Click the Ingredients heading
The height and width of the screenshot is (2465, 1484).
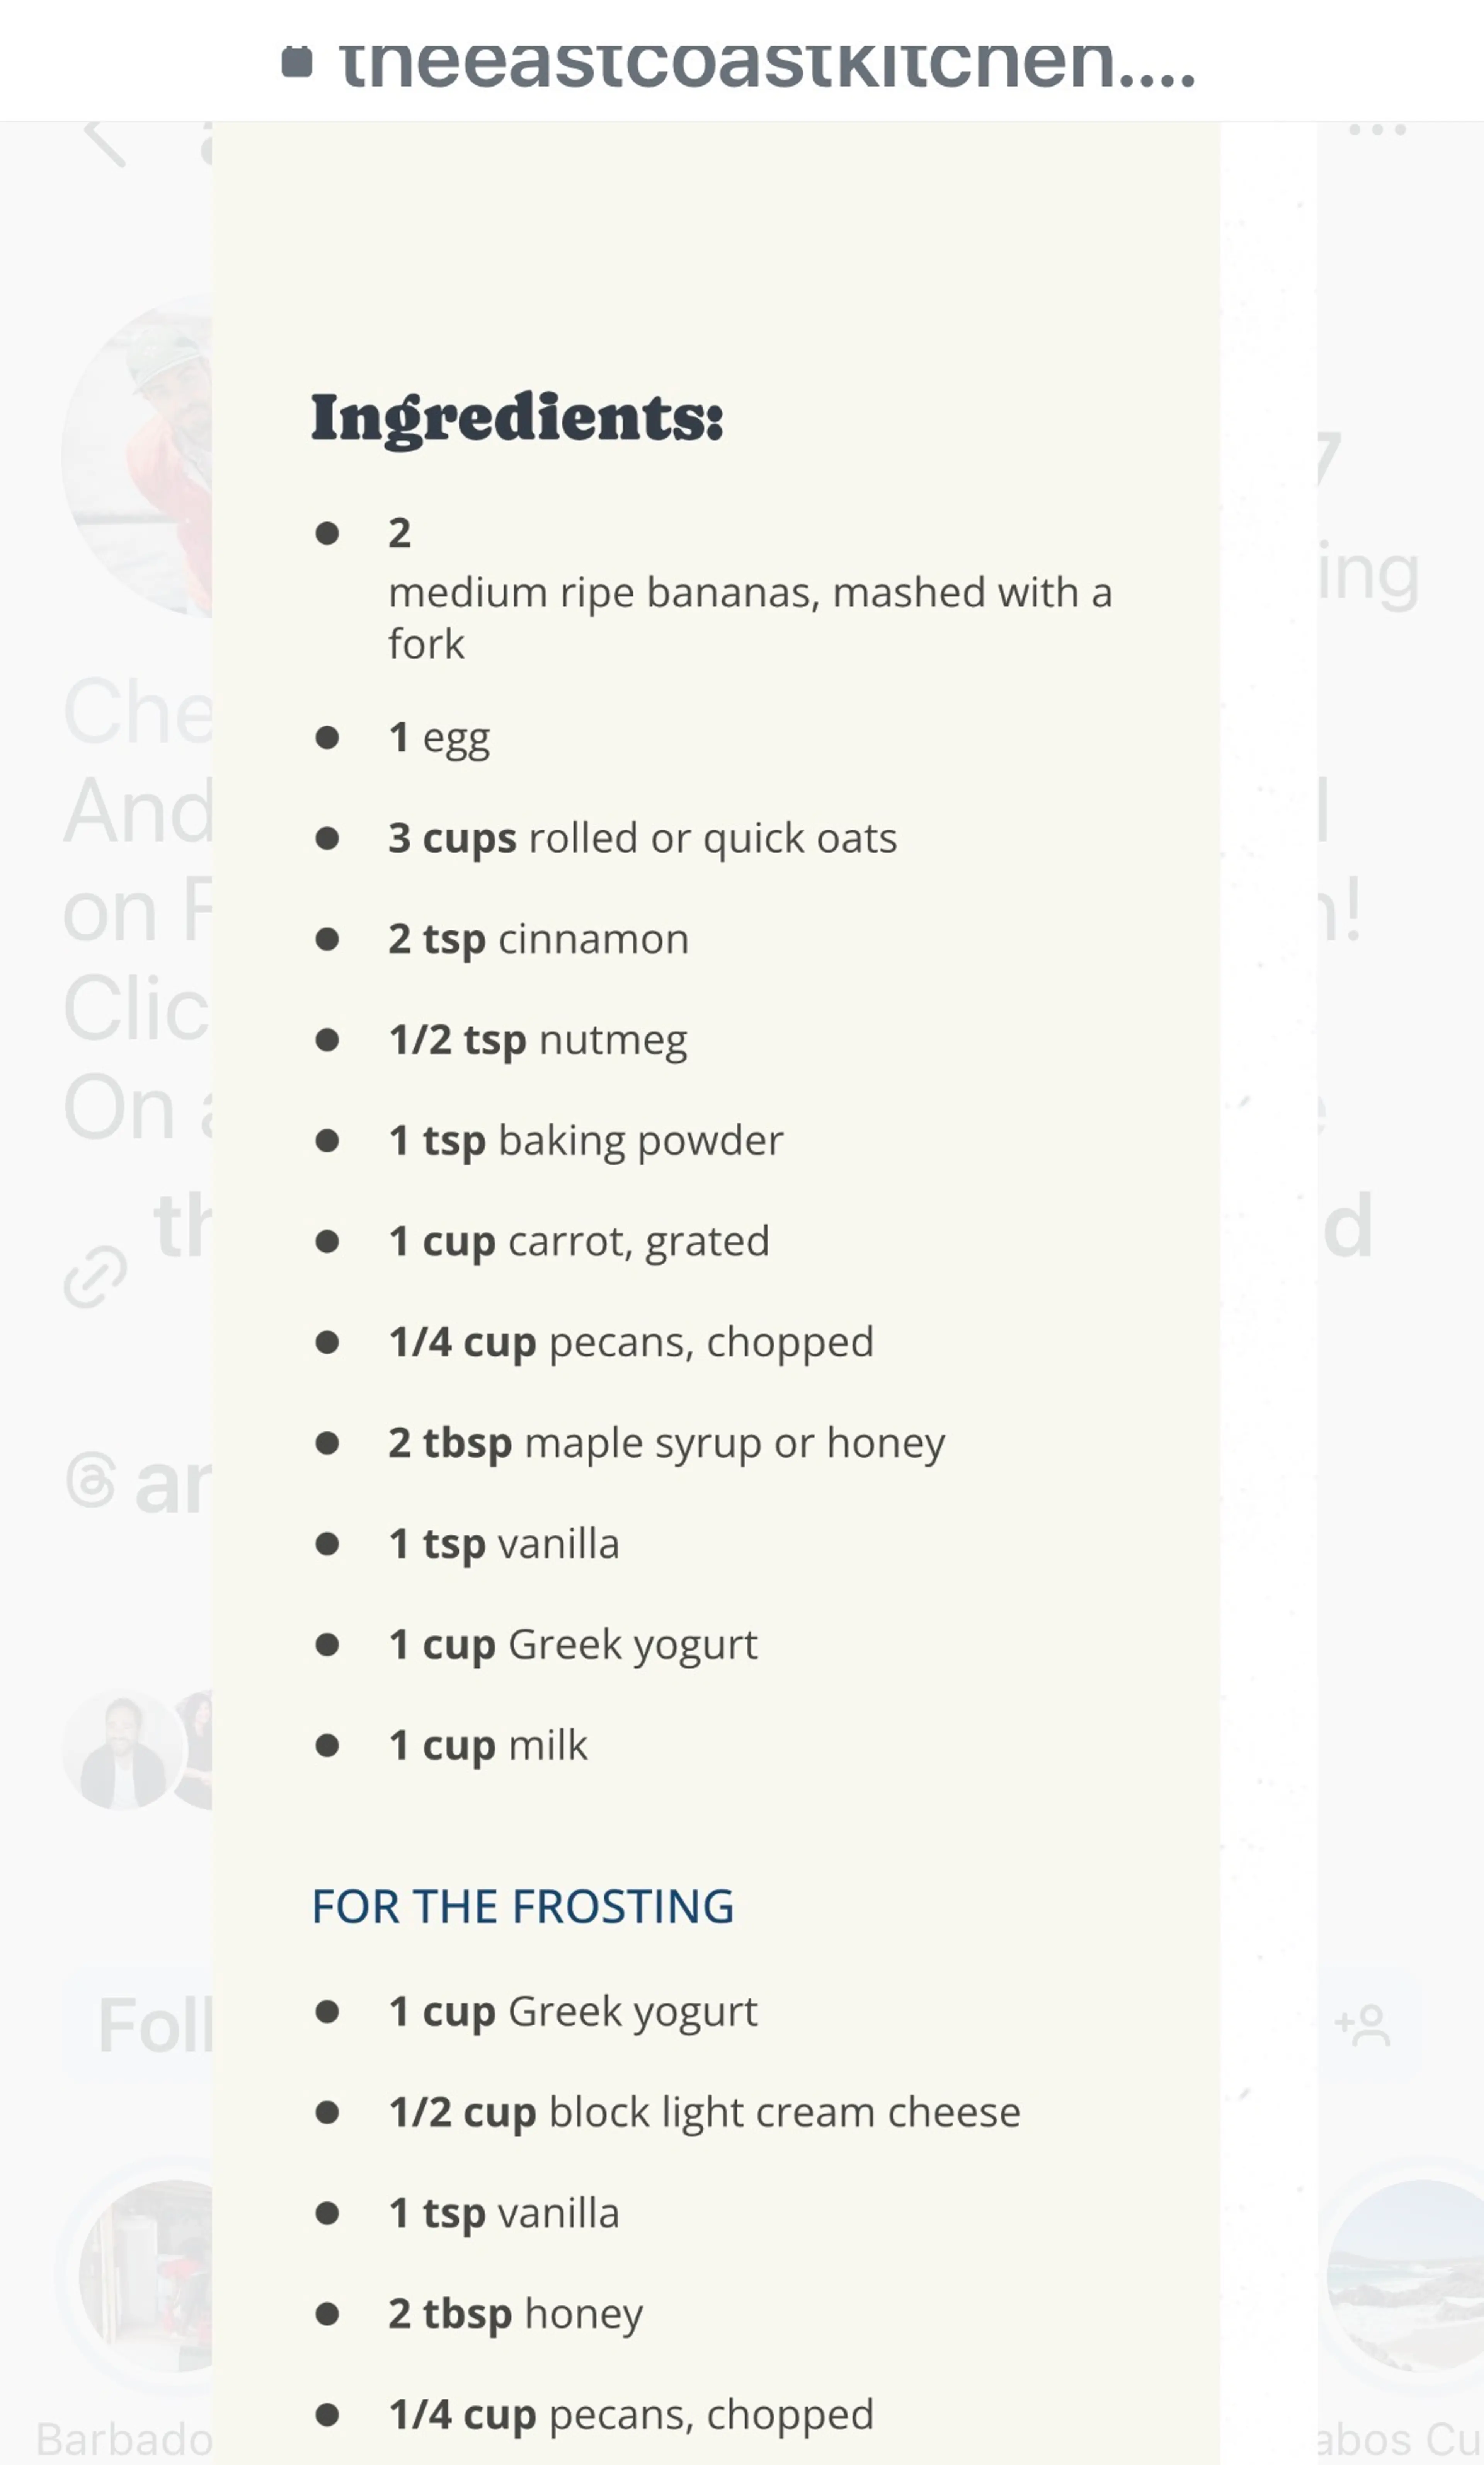coord(517,418)
